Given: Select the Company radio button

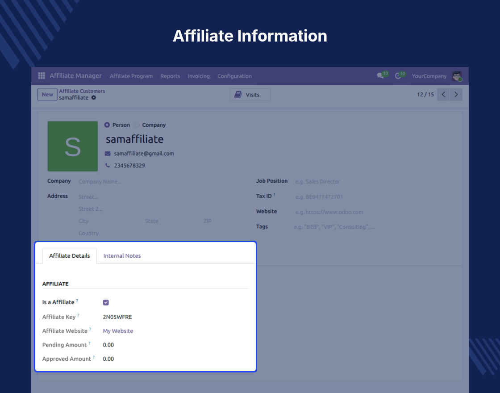Looking at the screenshot, I should (x=137, y=125).
